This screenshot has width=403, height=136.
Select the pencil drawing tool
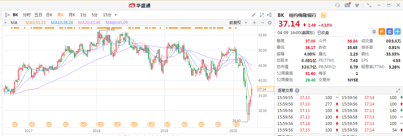coord(254,15)
